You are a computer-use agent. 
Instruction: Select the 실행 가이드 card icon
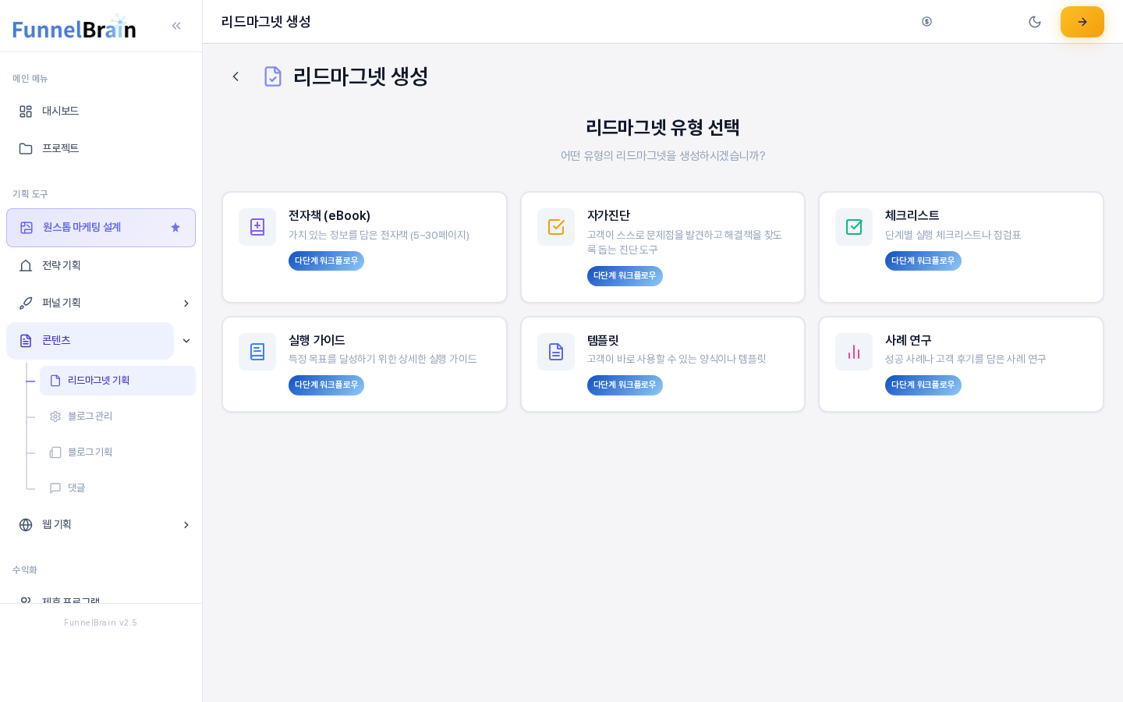pos(257,352)
